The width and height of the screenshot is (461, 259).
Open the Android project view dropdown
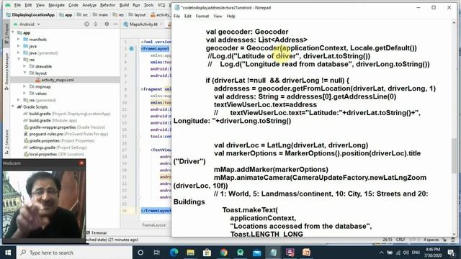pyautogui.click(x=30, y=24)
